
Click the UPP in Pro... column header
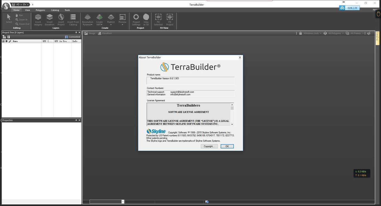tap(62, 41)
